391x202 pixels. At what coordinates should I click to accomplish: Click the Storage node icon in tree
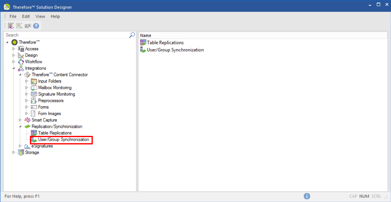pos(21,152)
